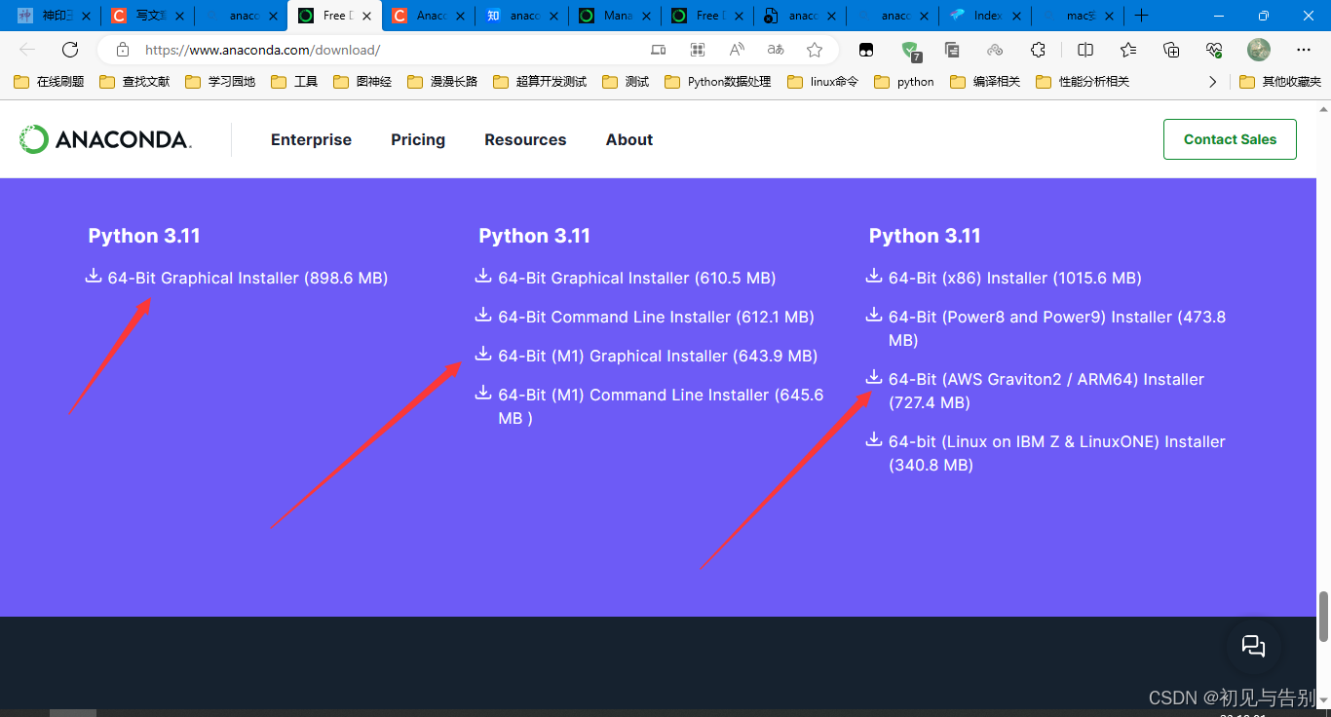The image size is (1331, 717).
Task: Open the 性能分析相关 bookmarks folder
Action: (x=1082, y=82)
